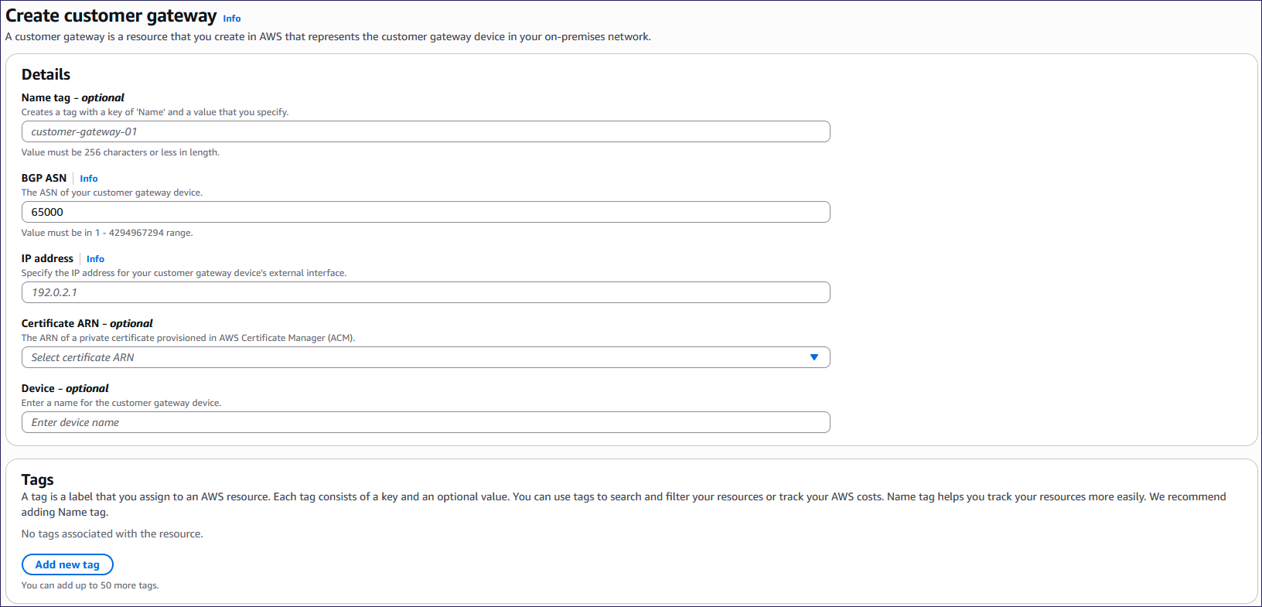Click the Details section heading
The width and height of the screenshot is (1262, 607).
click(x=46, y=74)
